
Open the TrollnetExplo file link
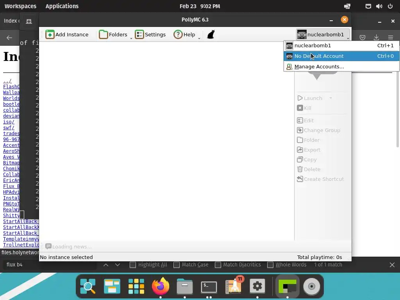(x=21, y=245)
